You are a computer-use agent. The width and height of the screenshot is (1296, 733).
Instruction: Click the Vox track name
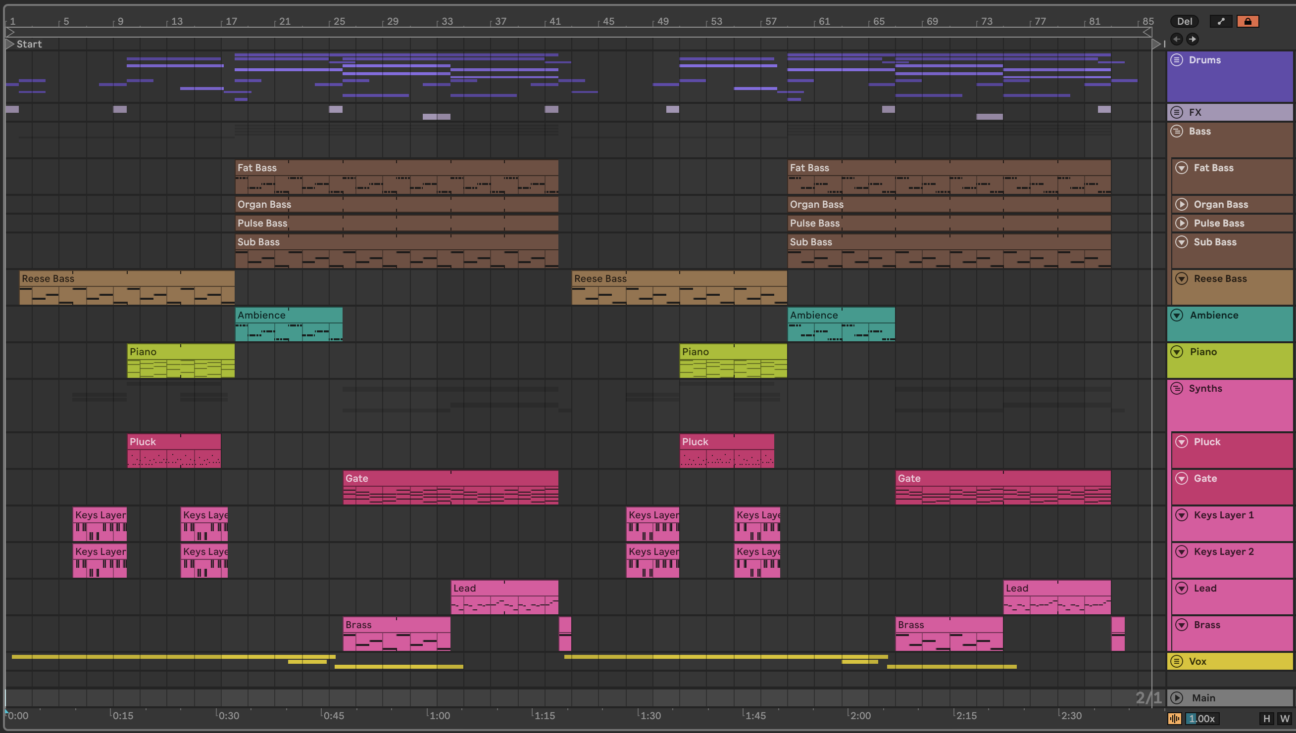[1197, 661]
